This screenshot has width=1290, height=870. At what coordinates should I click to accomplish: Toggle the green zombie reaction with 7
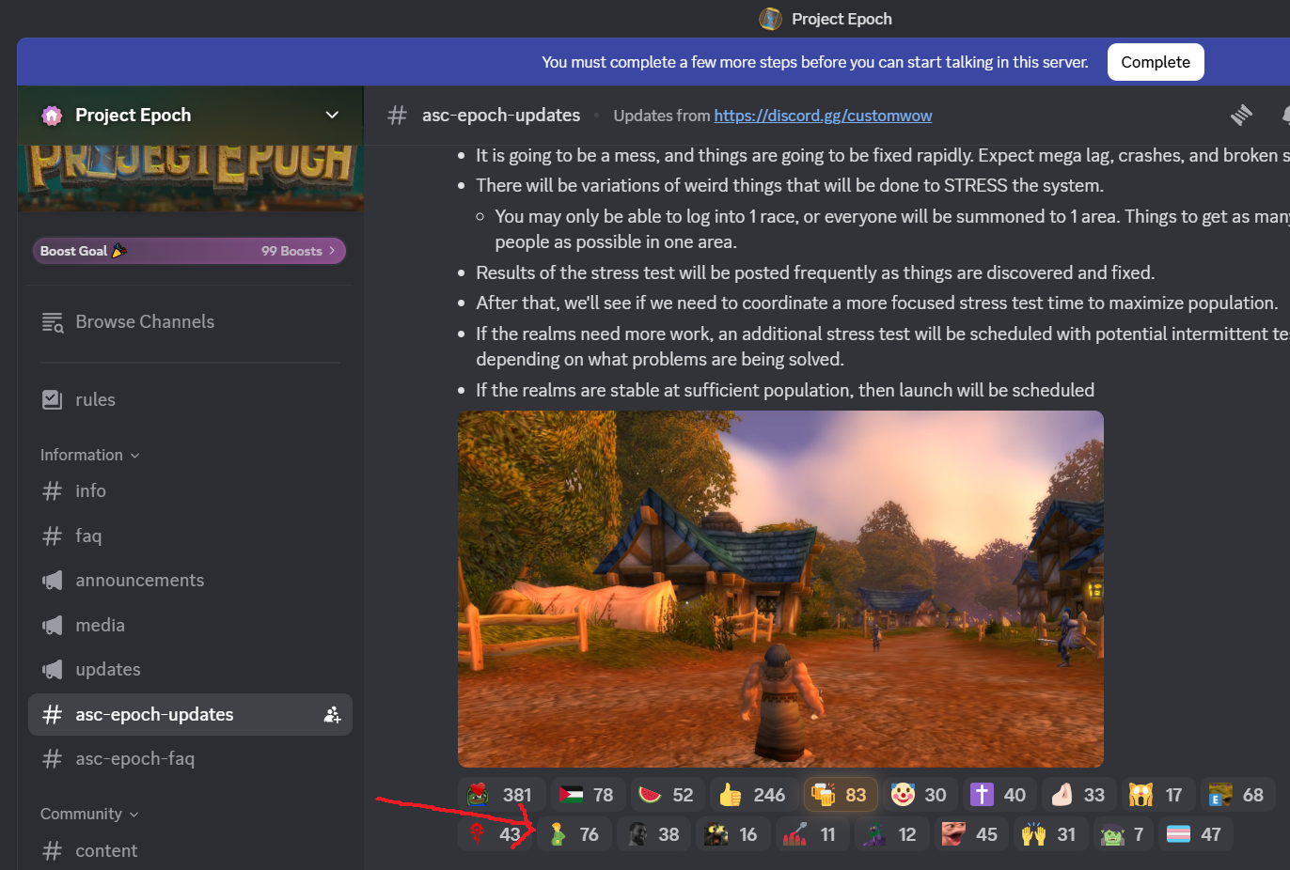click(1124, 834)
